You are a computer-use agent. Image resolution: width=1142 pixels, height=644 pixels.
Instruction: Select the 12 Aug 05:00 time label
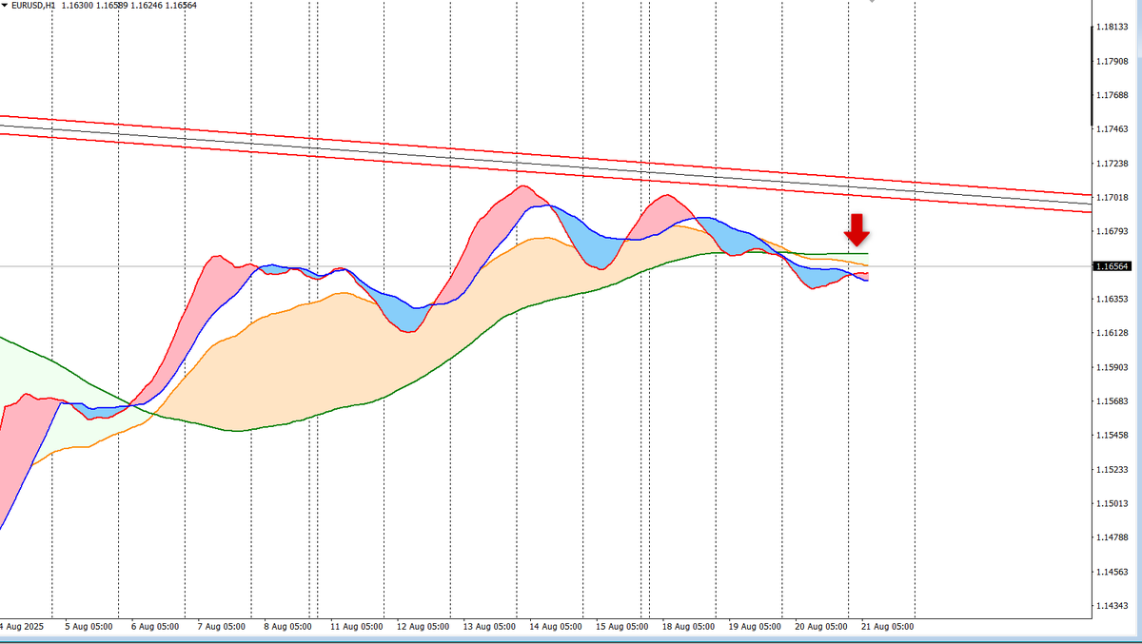423,627
